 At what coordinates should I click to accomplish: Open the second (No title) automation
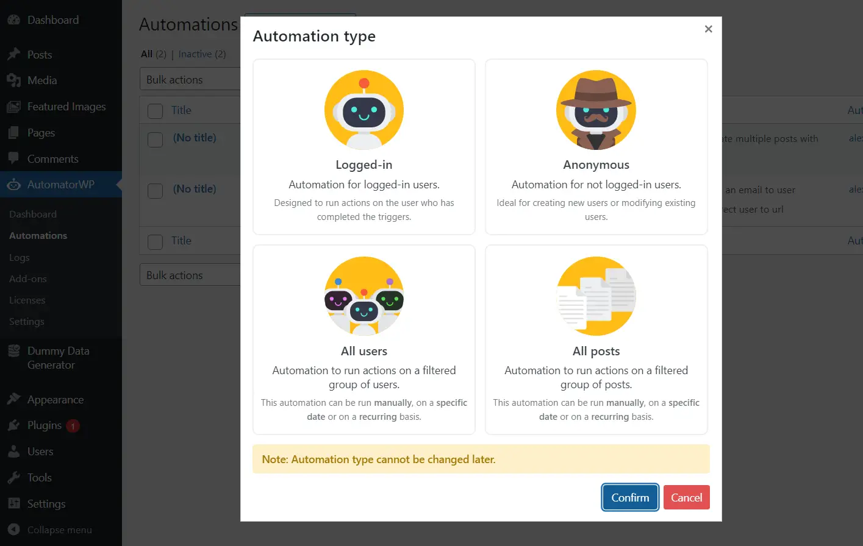(x=195, y=189)
